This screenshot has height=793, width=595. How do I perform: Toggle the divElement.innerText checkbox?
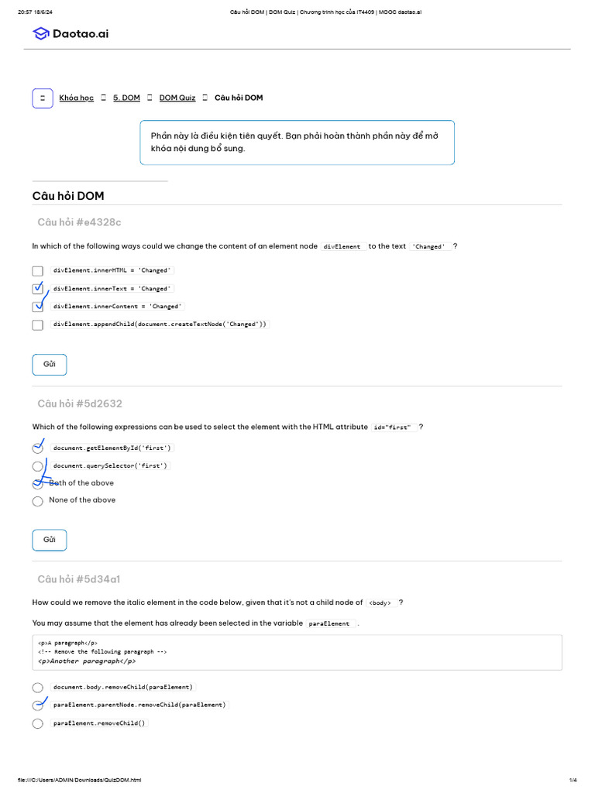(x=37, y=288)
